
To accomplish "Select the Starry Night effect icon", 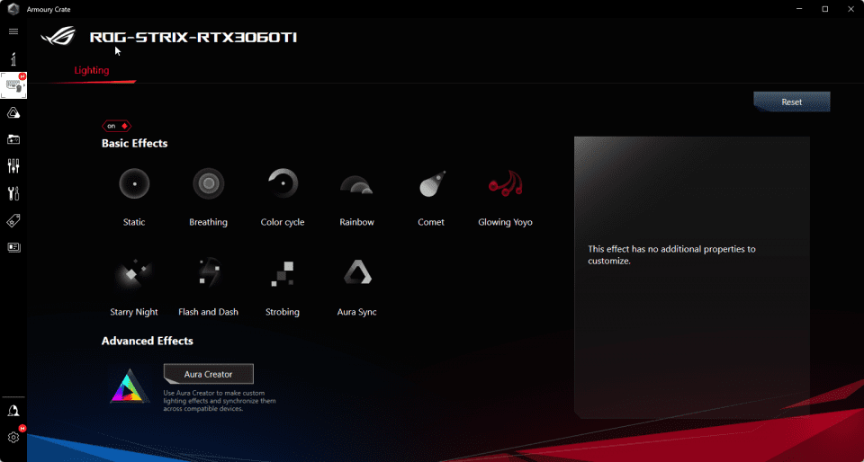I will 134,273.
